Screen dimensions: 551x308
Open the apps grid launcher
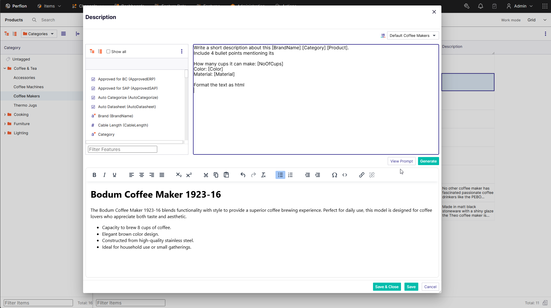[545, 6]
